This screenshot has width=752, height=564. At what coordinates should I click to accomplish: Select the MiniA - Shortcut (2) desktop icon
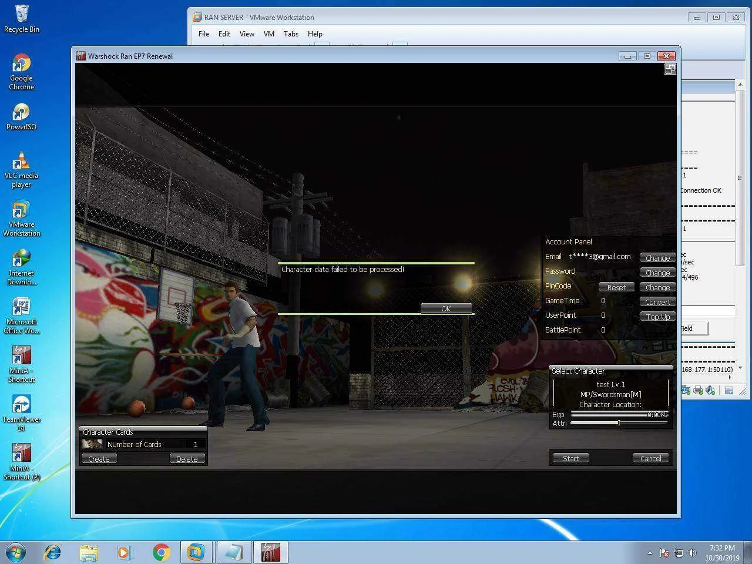[x=22, y=462]
